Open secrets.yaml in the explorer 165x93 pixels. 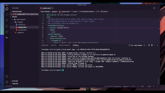pyautogui.click(x=22, y=30)
